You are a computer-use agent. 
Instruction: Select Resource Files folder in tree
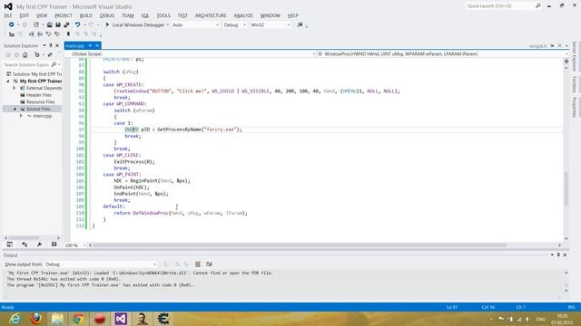click(40, 102)
